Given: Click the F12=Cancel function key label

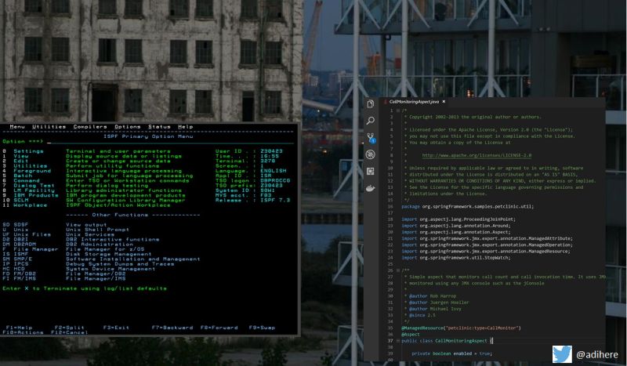Looking at the screenshot, I should click(70, 332).
